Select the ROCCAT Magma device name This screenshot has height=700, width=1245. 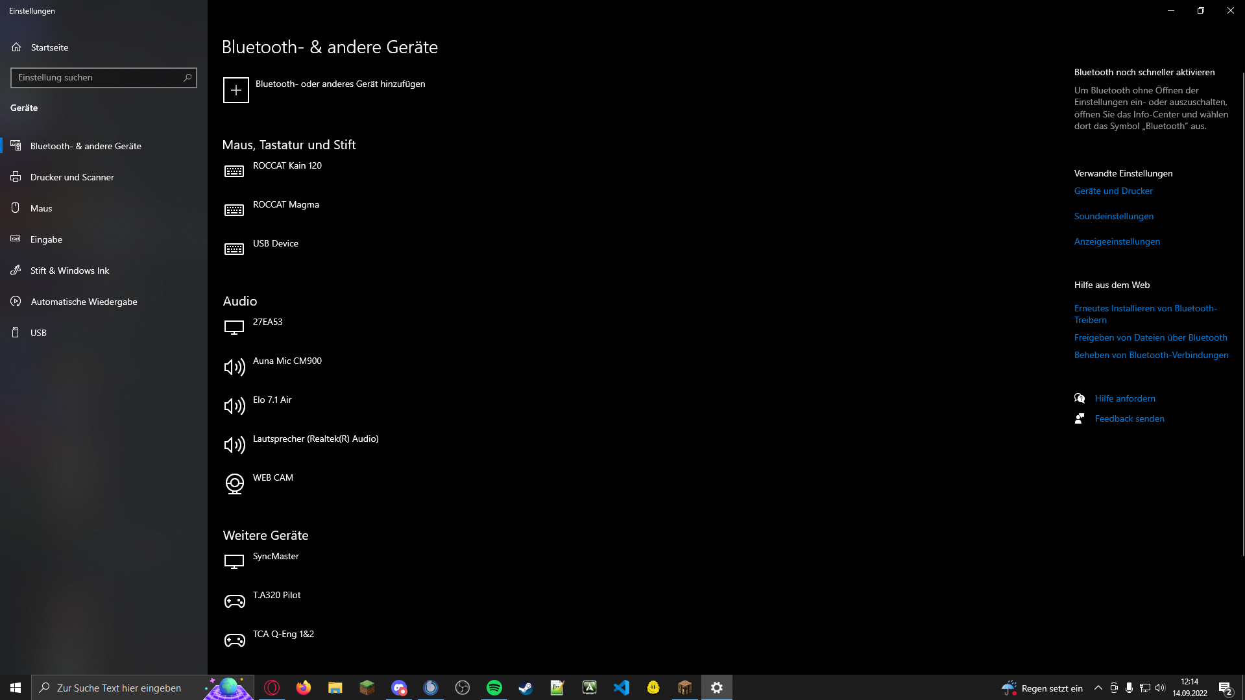286,204
